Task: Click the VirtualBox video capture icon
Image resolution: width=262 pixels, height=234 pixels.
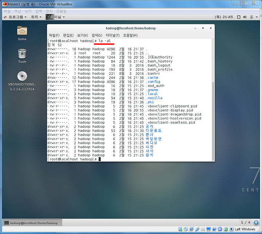Action: click(214, 229)
